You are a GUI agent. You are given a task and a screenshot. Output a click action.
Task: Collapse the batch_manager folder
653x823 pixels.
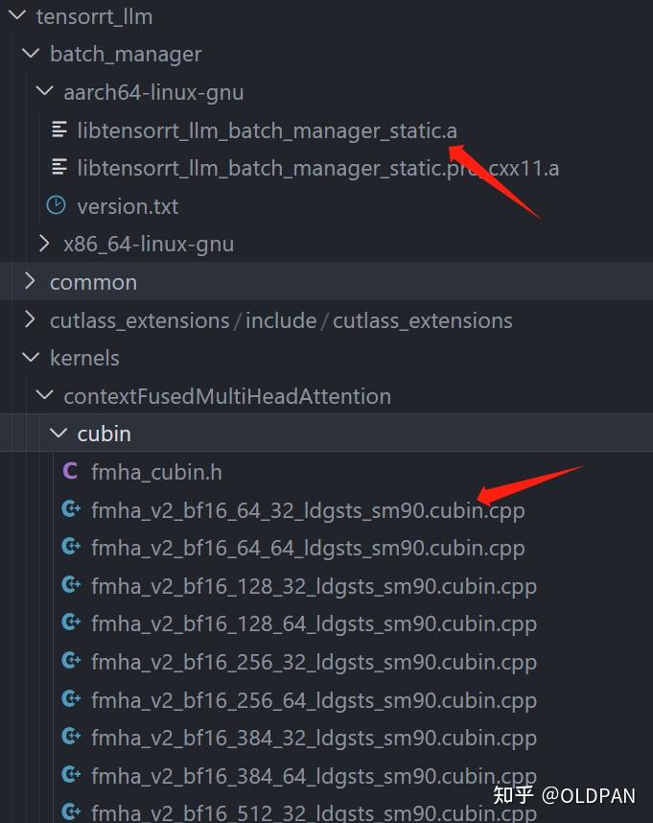(31, 54)
